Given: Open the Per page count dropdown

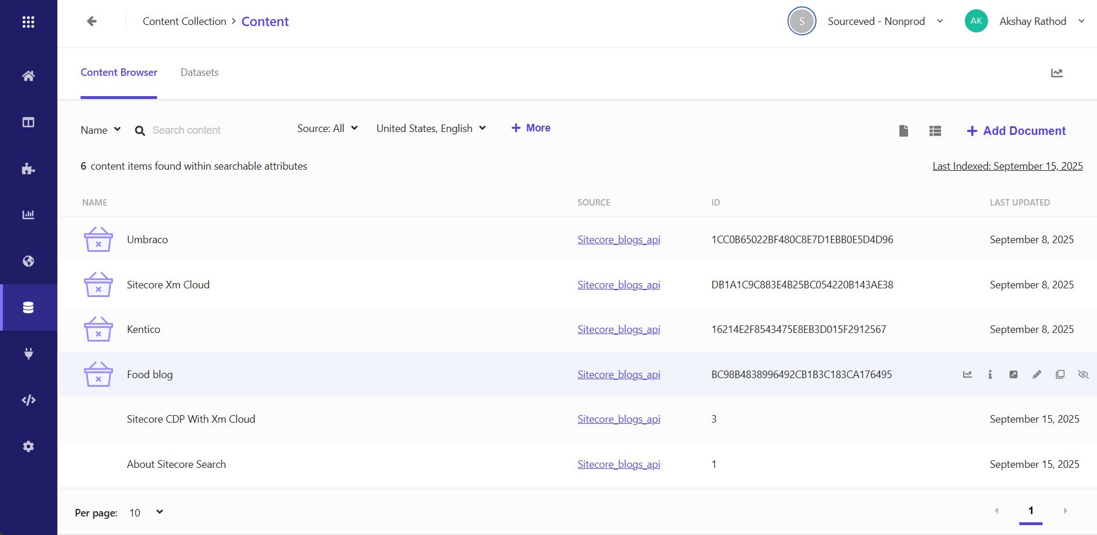Looking at the screenshot, I should tap(146, 512).
